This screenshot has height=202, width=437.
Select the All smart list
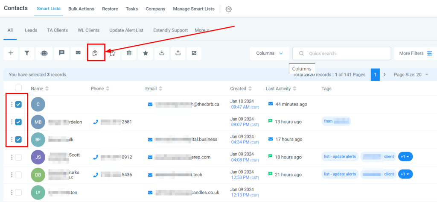coord(10,30)
